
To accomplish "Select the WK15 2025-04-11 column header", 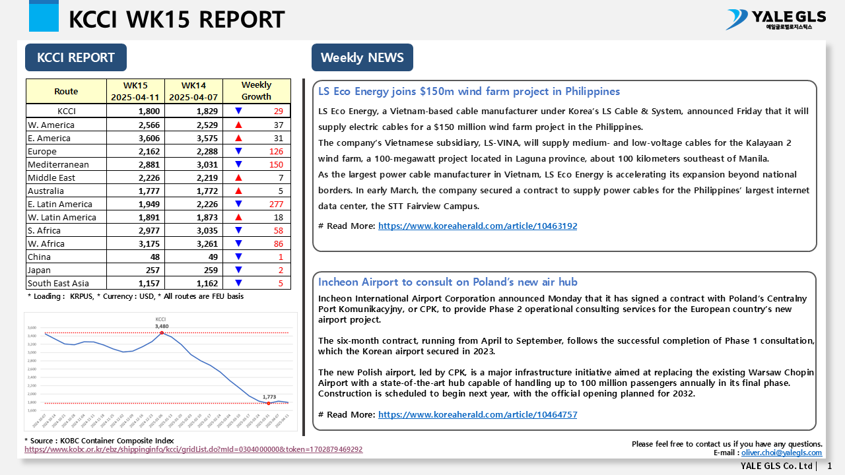I will pyautogui.click(x=135, y=91).
